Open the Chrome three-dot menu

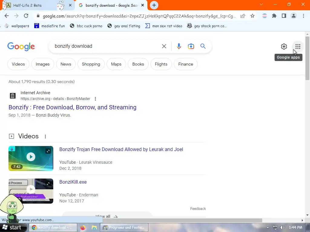tap(303, 16)
